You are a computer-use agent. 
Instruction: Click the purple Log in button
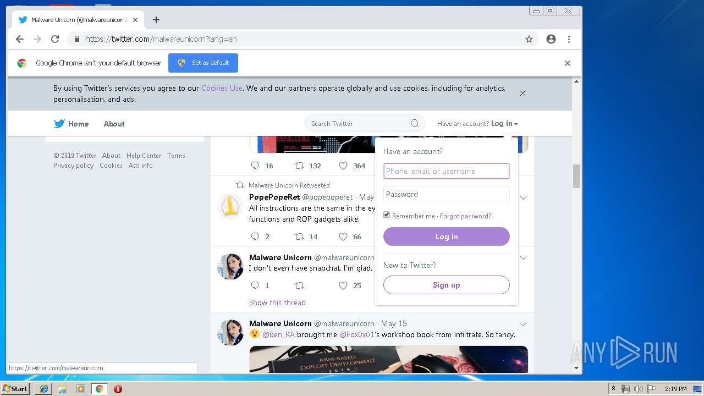pos(447,237)
